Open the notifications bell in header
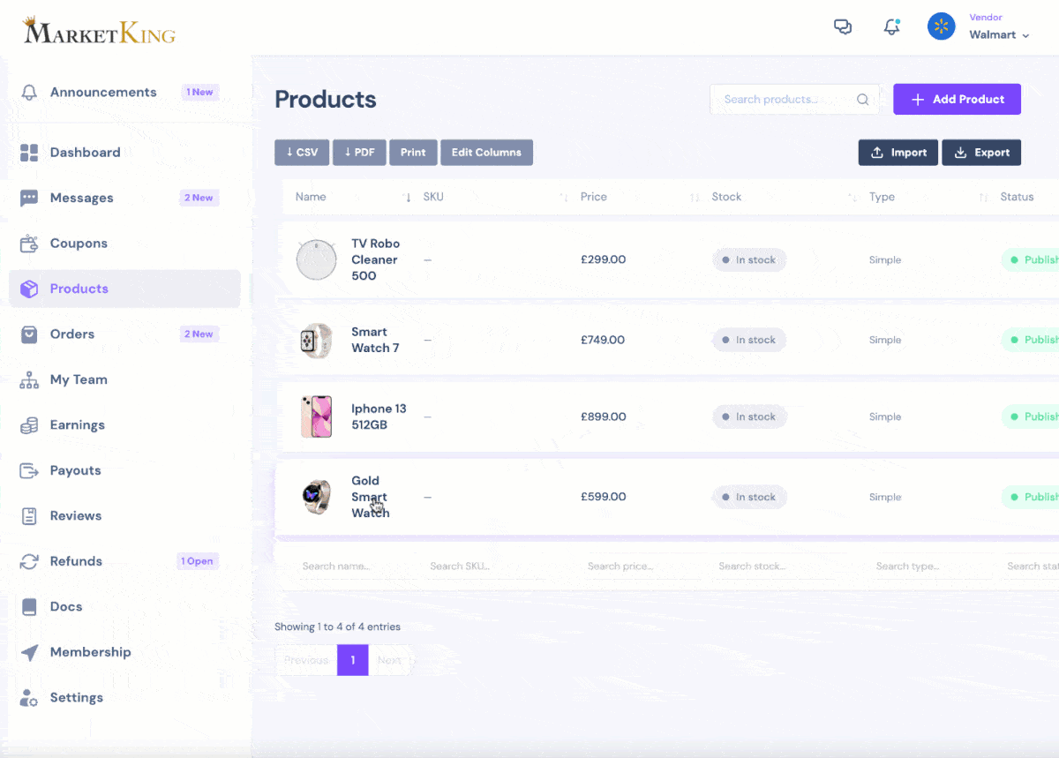1059x758 pixels. point(892,26)
